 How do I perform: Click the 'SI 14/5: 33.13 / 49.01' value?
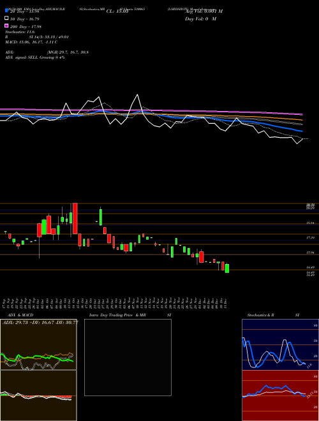(49, 37)
